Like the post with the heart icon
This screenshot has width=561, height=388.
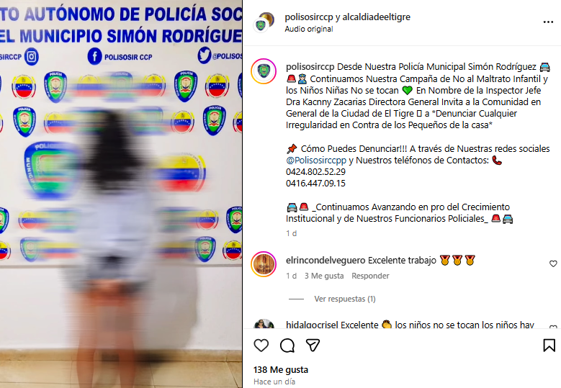(x=261, y=346)
